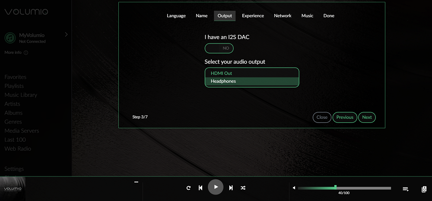This screenshot has height=201, width=432.
Task: Open the Network tab
Action: point(283,15)
